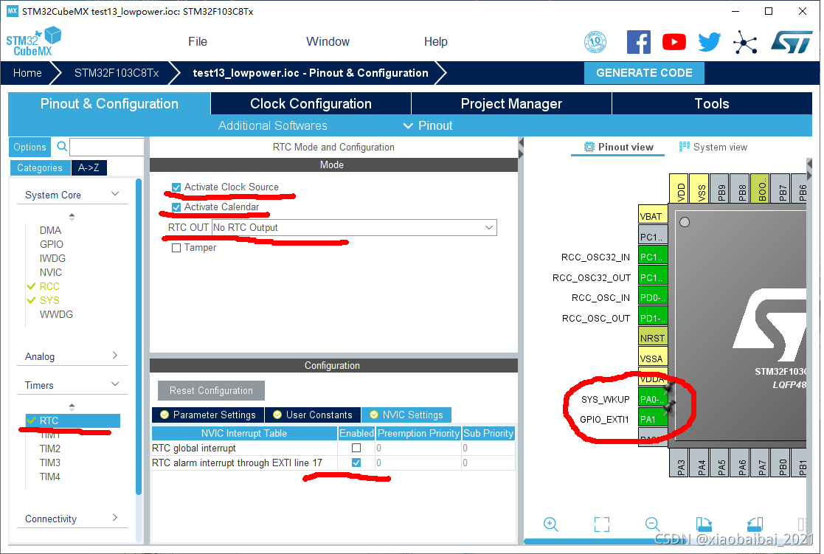This screenshot has height=554, width=824.
Task: Open the User Constants tab
Action: coord(313,415)
